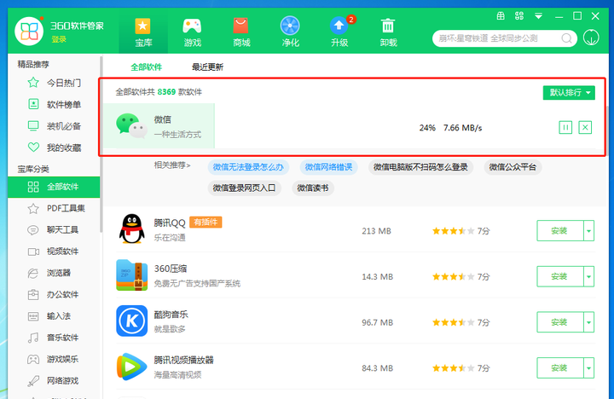Click the 腾讯QQ penguin icon
The width and height of the screenshot is (614, 399).
coord(131,229)
